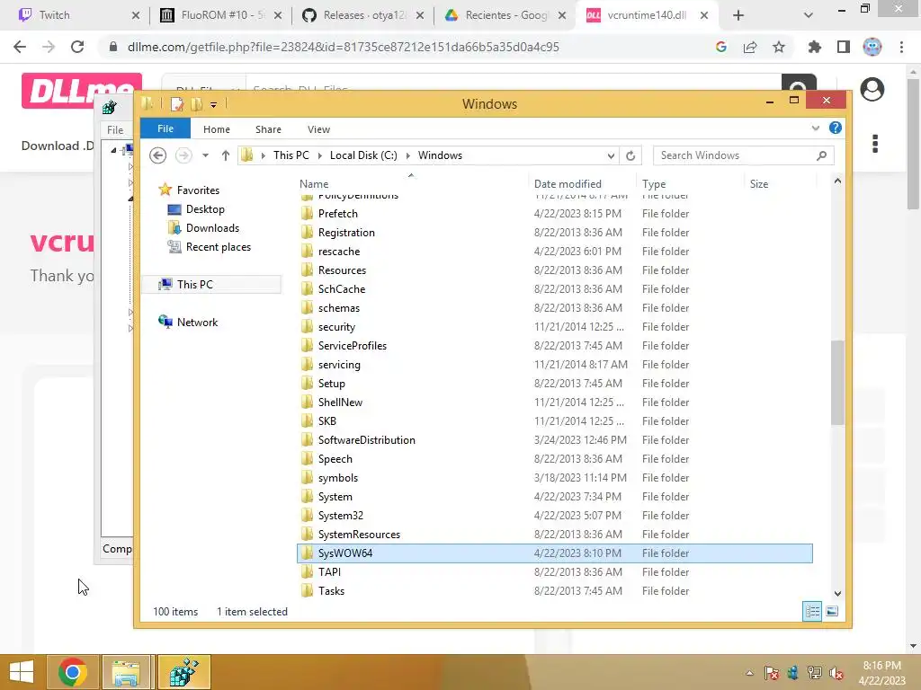Viewport: 921px width, 690px height.
Task: Go up one folder level in Explorer
Action: click(226, 155)
